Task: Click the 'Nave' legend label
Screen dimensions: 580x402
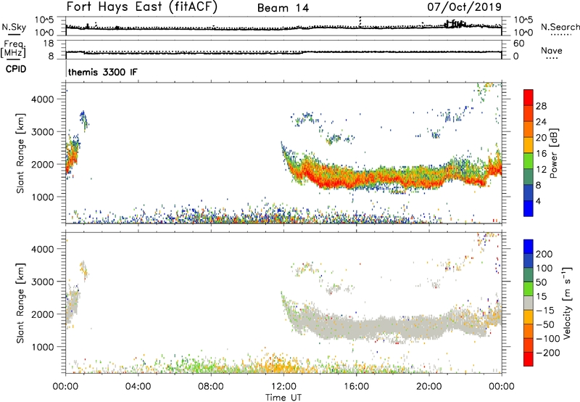Action: pos(552,51)
